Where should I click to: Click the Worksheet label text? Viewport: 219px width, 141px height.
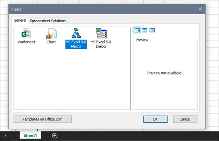coord(26,42)
